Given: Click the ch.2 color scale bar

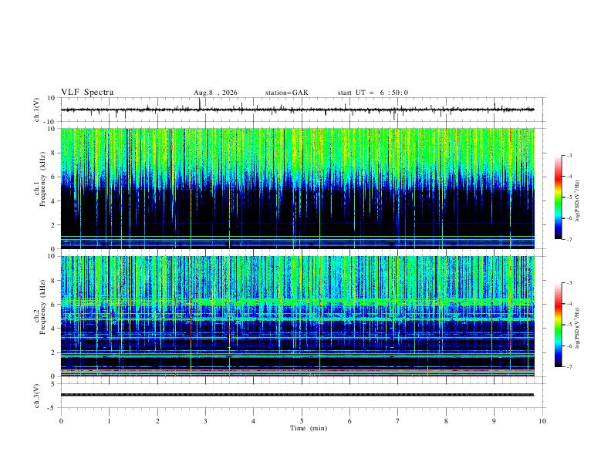Looking at the screenshot, I should [x=558, y=325].
